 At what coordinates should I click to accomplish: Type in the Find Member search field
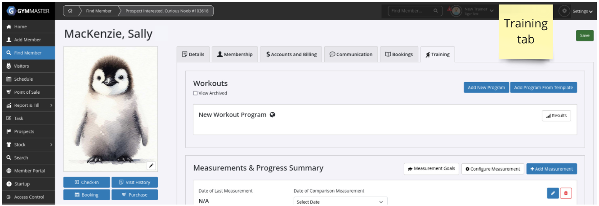click(410, 11)
